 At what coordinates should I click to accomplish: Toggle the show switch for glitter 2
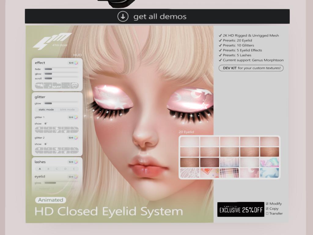tap(46, 144)
